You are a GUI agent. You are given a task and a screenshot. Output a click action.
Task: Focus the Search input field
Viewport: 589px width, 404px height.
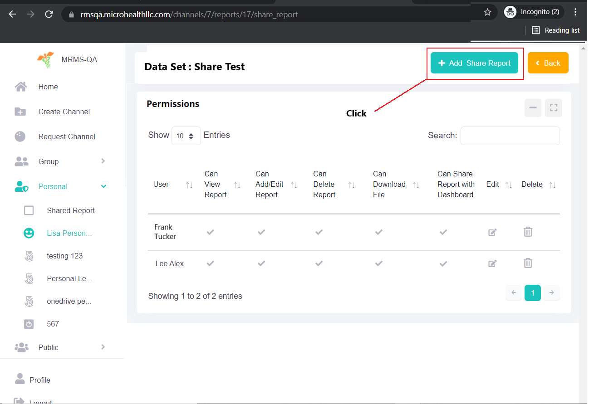pyautogui.click(x=510, y=136)
